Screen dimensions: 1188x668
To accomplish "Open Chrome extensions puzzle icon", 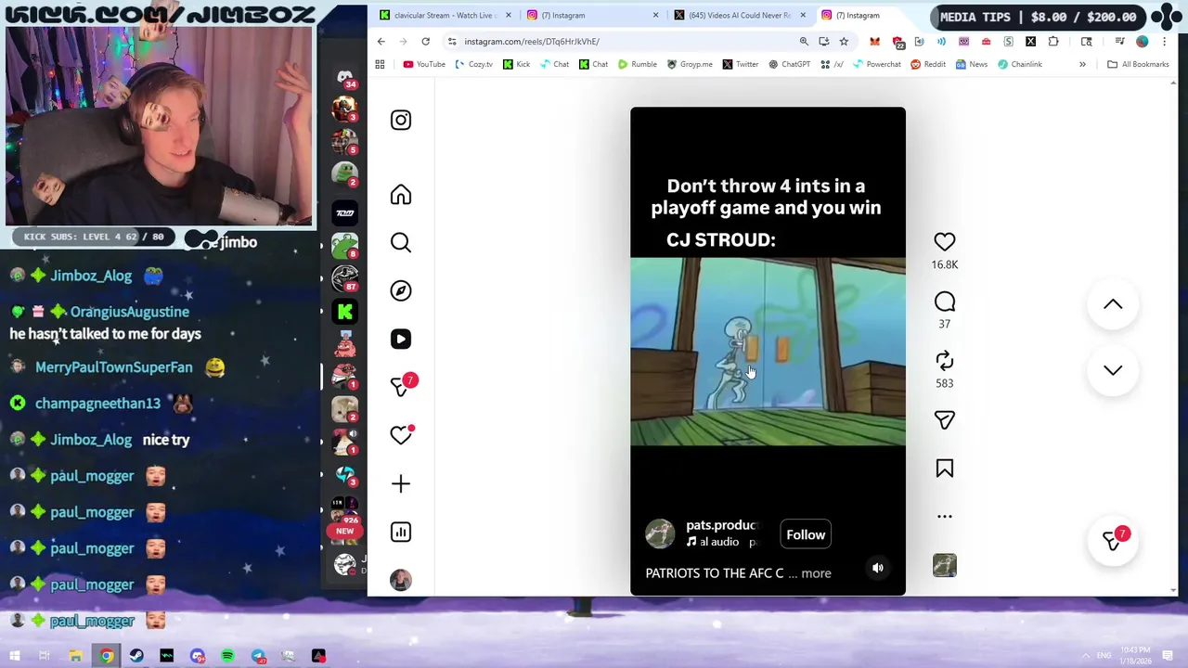I will [1053, 41].
